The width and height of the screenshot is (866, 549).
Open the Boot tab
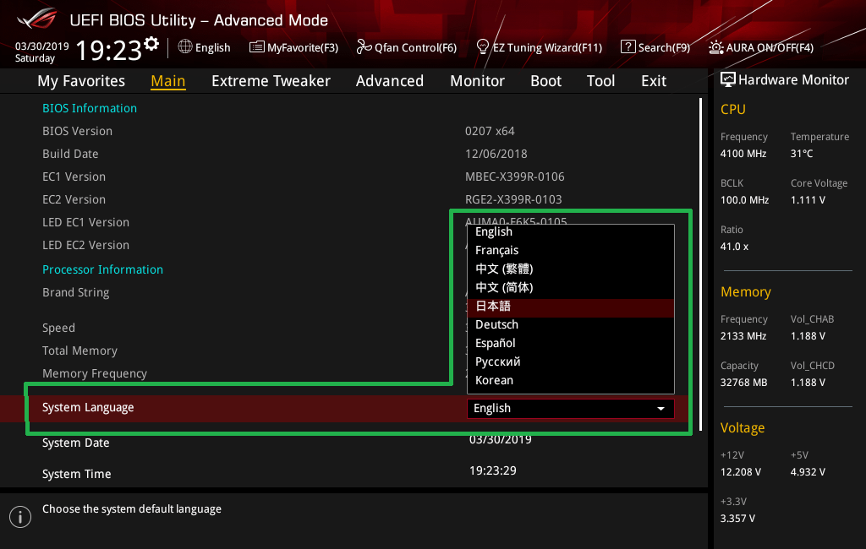point(545,81)
